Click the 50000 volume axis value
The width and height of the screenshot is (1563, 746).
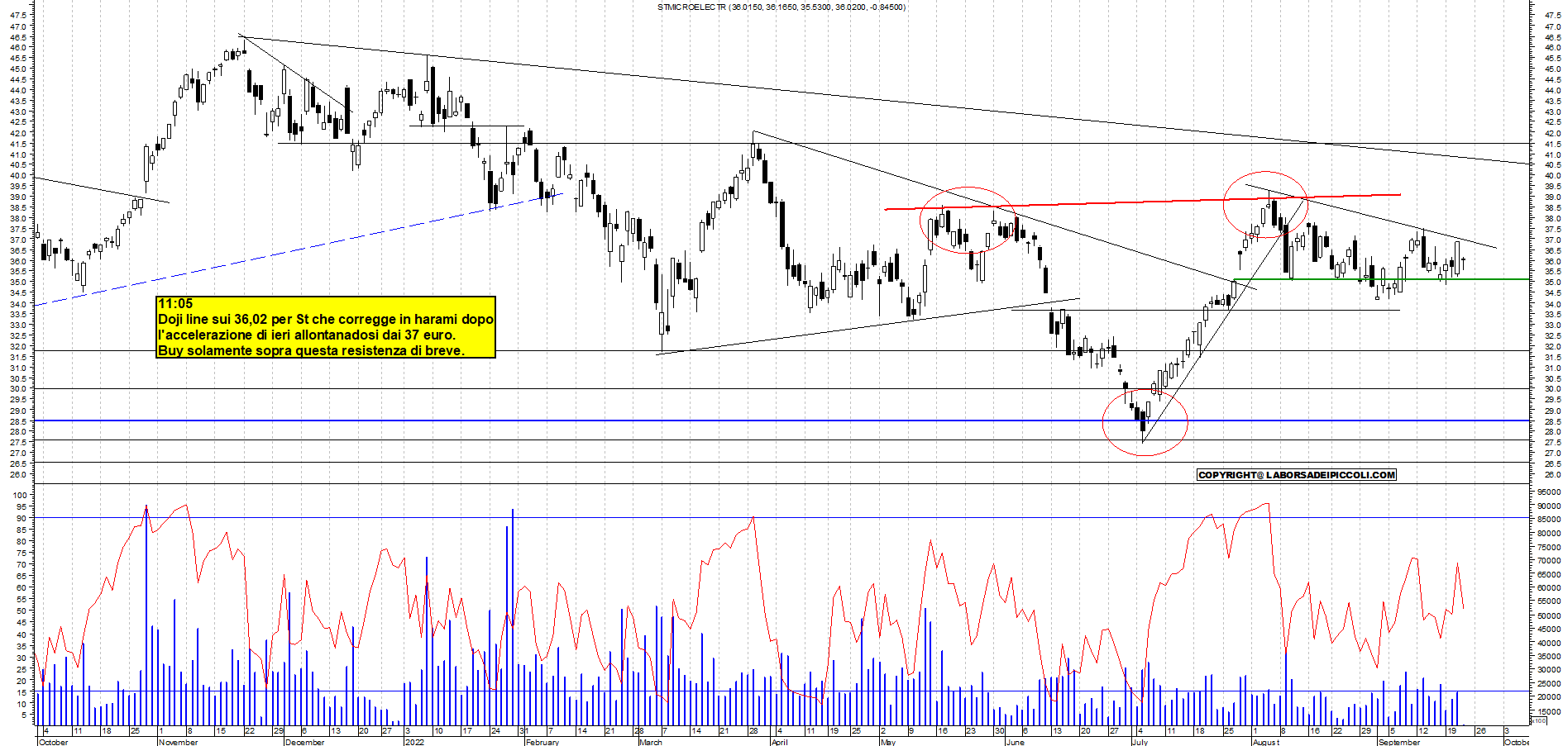1549,615
